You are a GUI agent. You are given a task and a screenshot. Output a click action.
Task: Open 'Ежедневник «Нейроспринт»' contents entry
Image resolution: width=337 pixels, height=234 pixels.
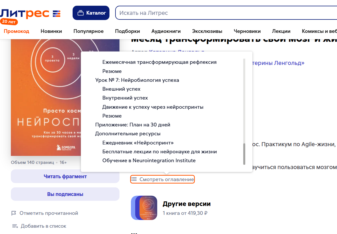click(138, 143)
